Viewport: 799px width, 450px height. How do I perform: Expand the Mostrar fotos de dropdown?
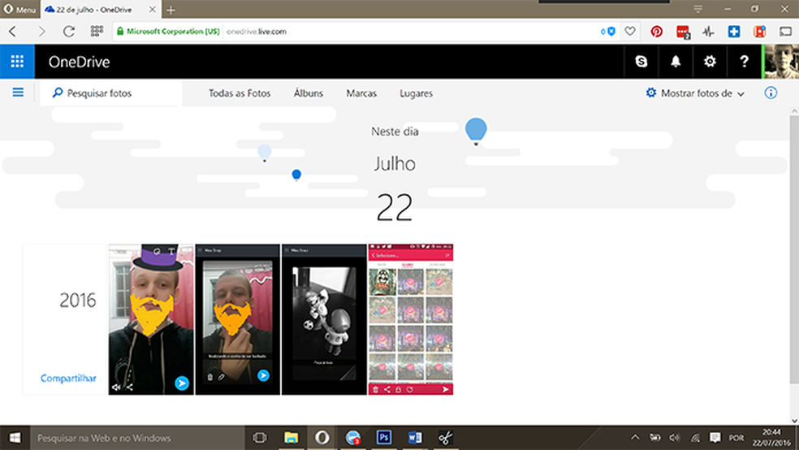click(696, 93)
